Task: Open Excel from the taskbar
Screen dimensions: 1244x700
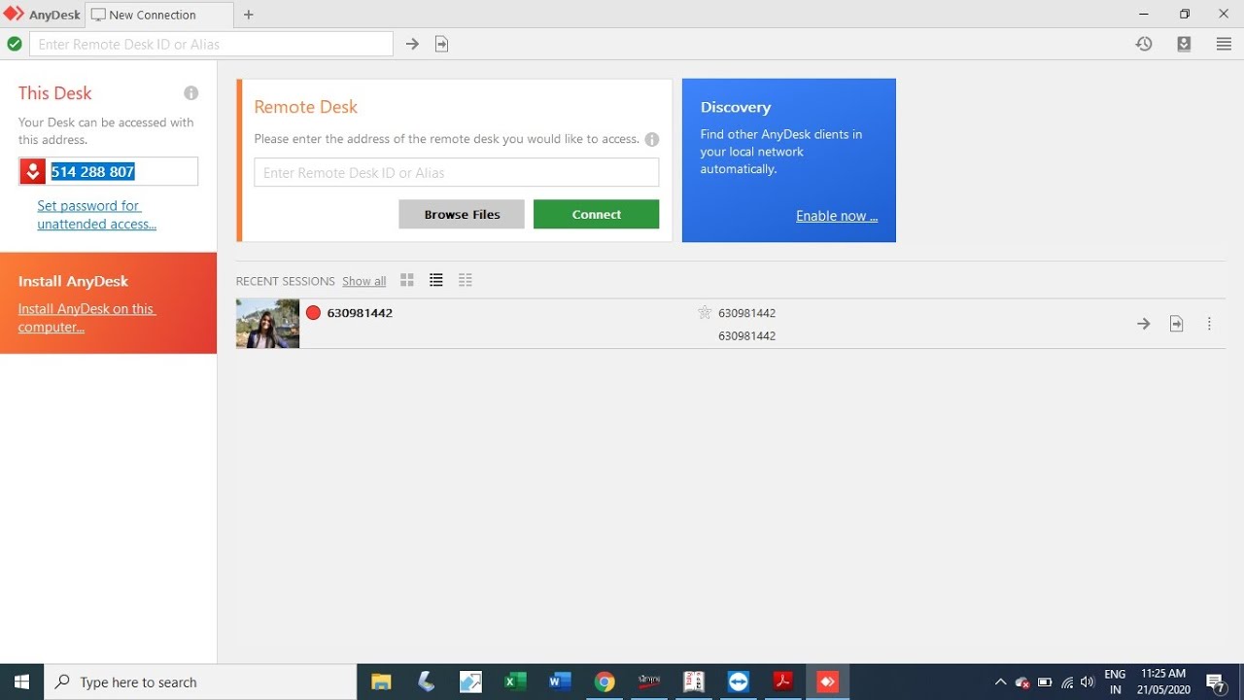Action: 515,682
